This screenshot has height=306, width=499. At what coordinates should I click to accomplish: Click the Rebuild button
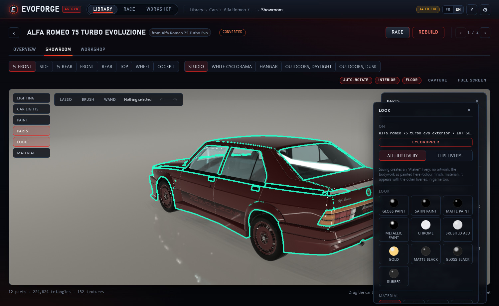(428, 33)
